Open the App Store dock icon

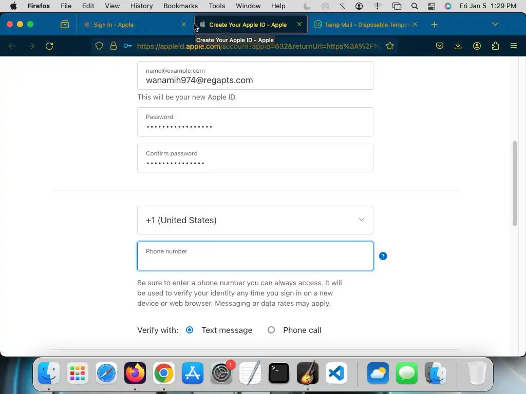193,373
